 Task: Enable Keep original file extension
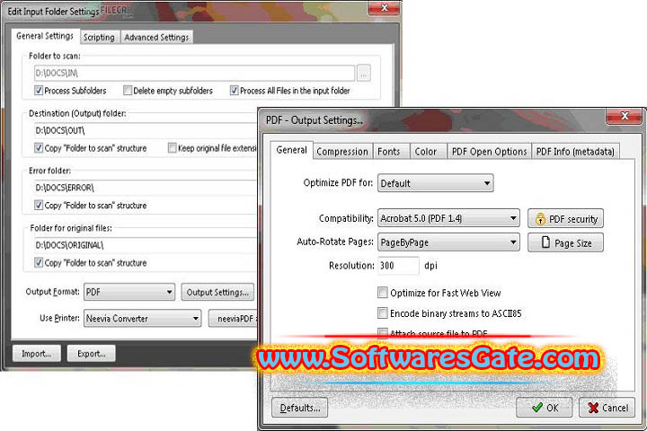coord(172,148)
